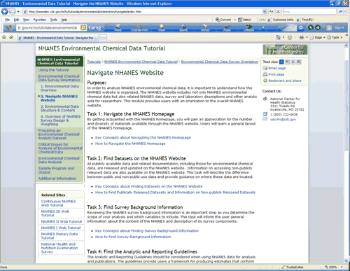The width and height of the screenshot is (350, 271).
Task: Open the Video icon in the Bing toolbar
Action: (162, 28)
